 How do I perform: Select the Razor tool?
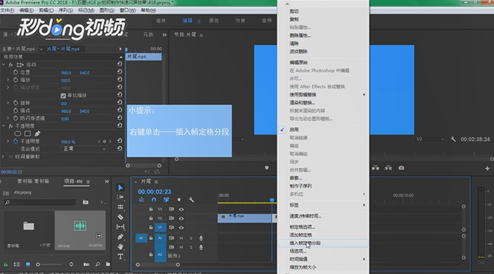point(120,217)
